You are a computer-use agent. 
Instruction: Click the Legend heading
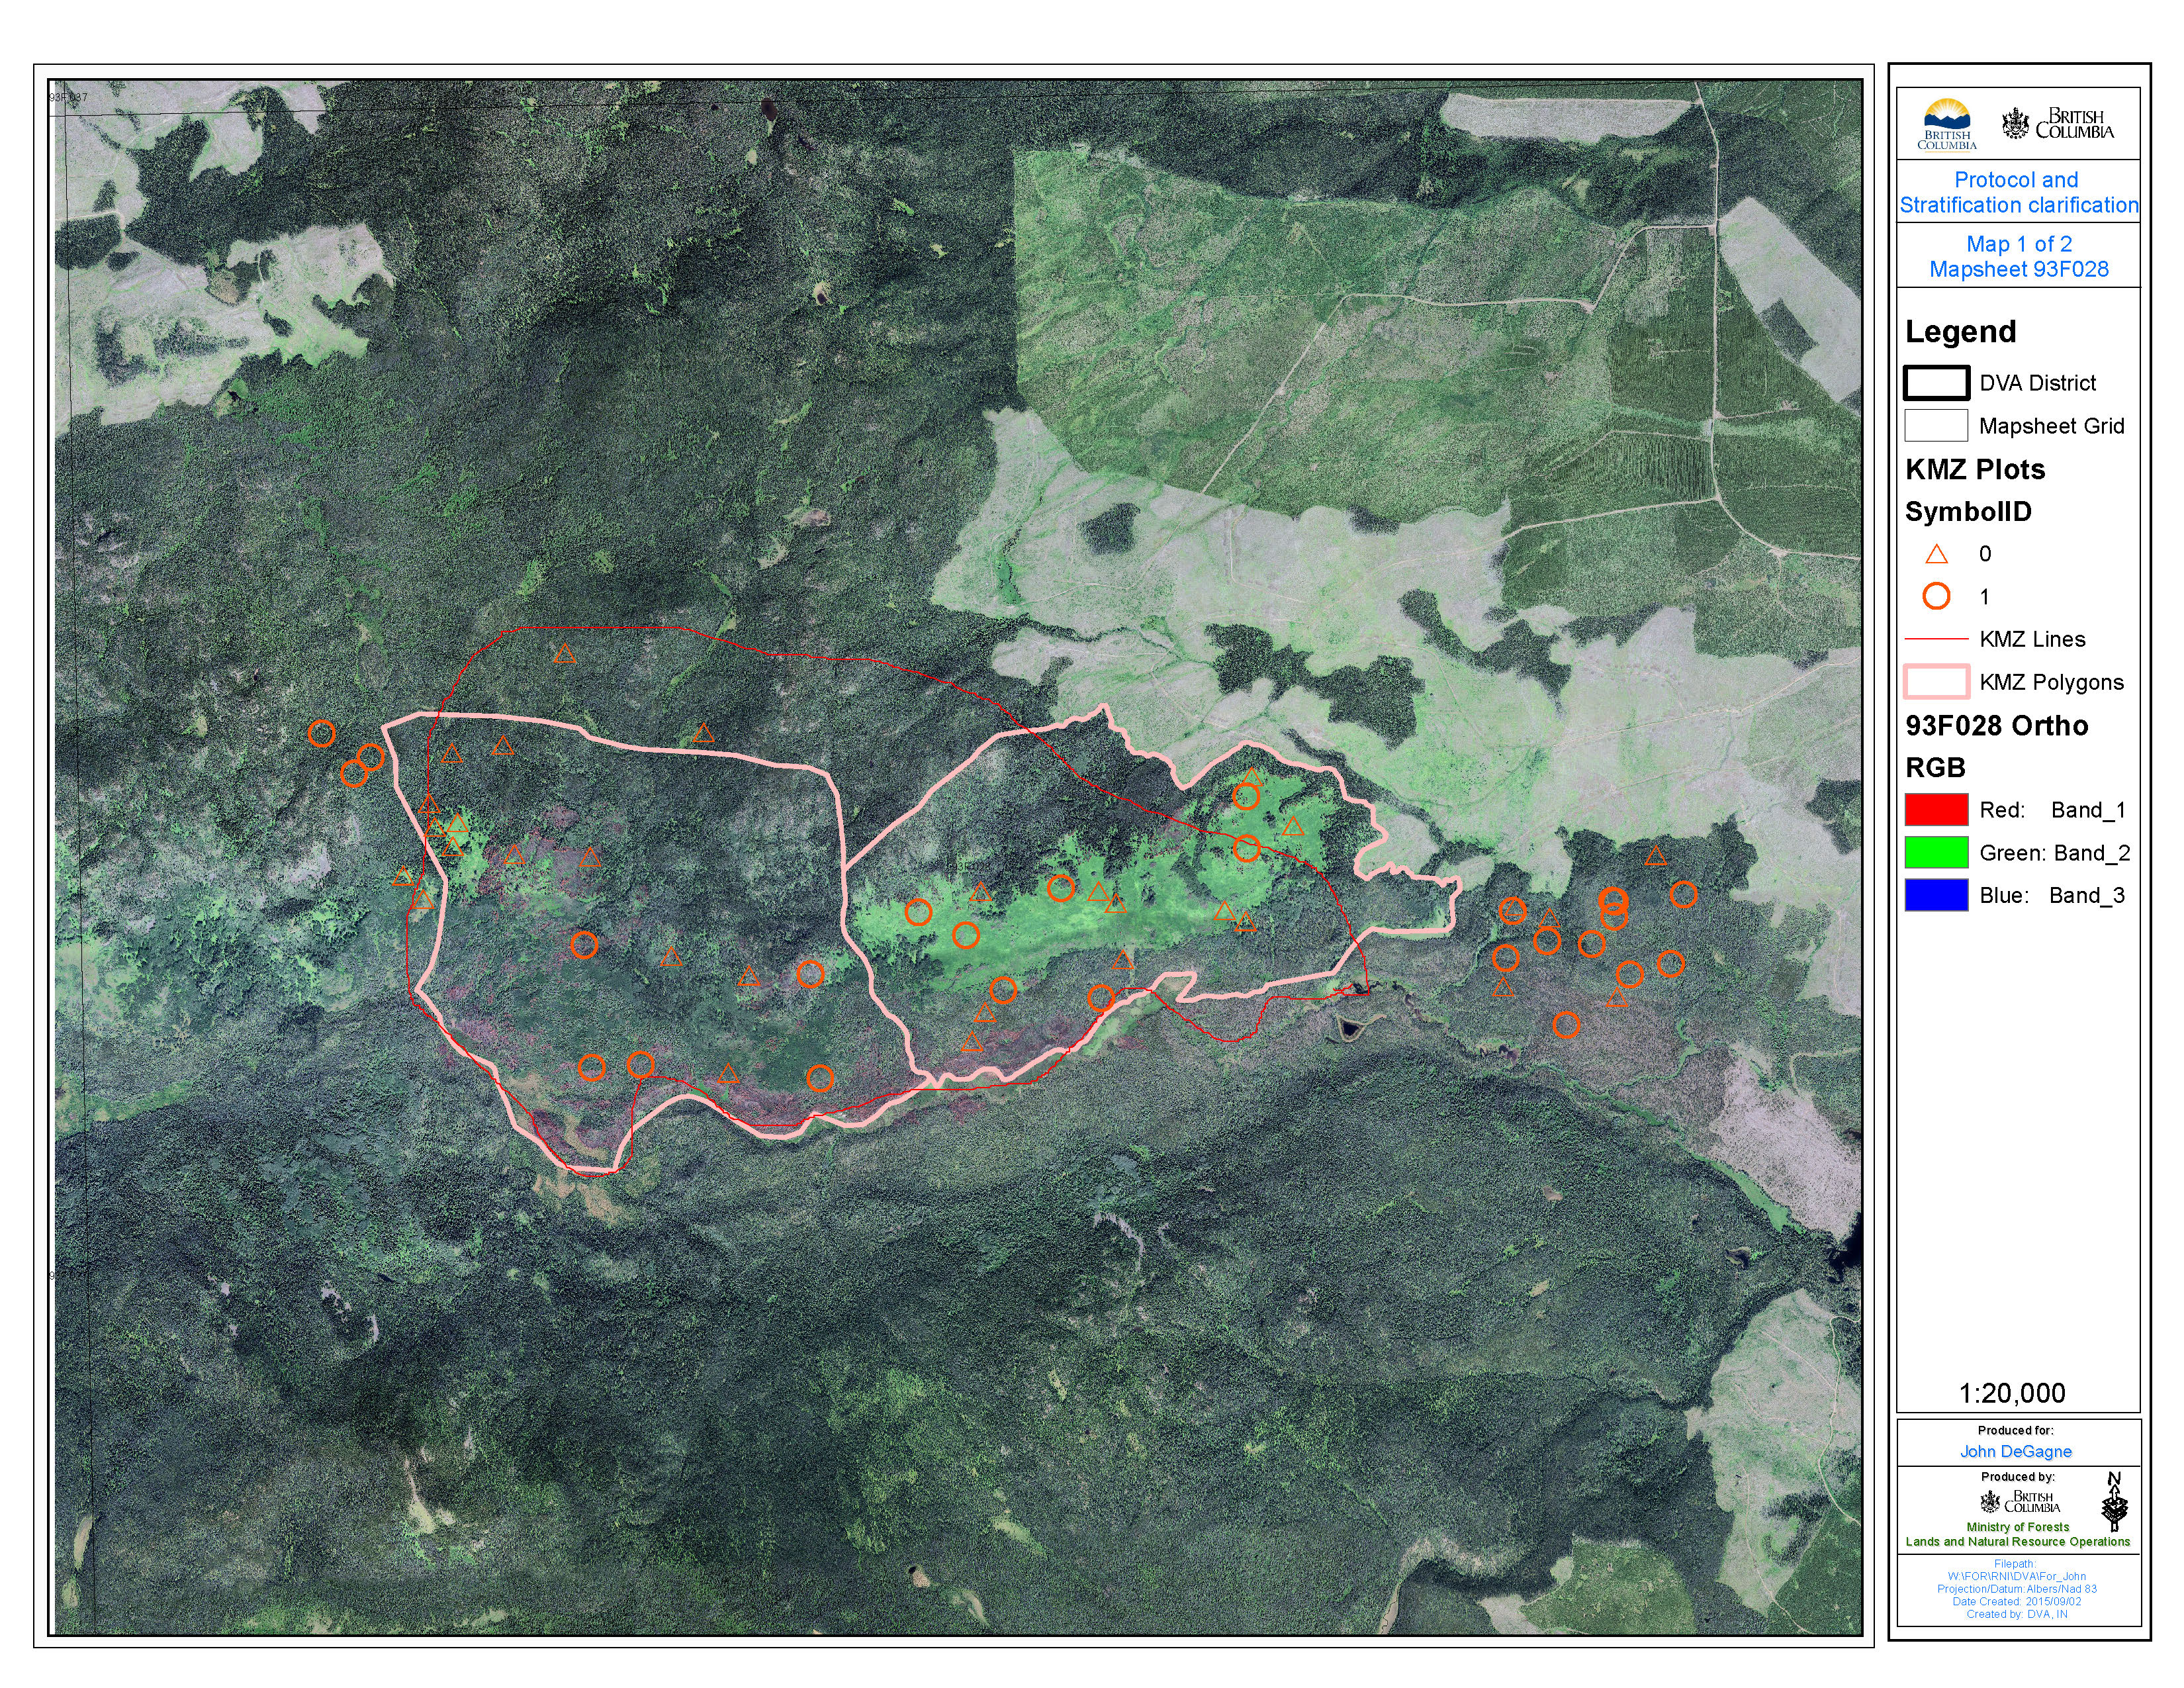1960,331
